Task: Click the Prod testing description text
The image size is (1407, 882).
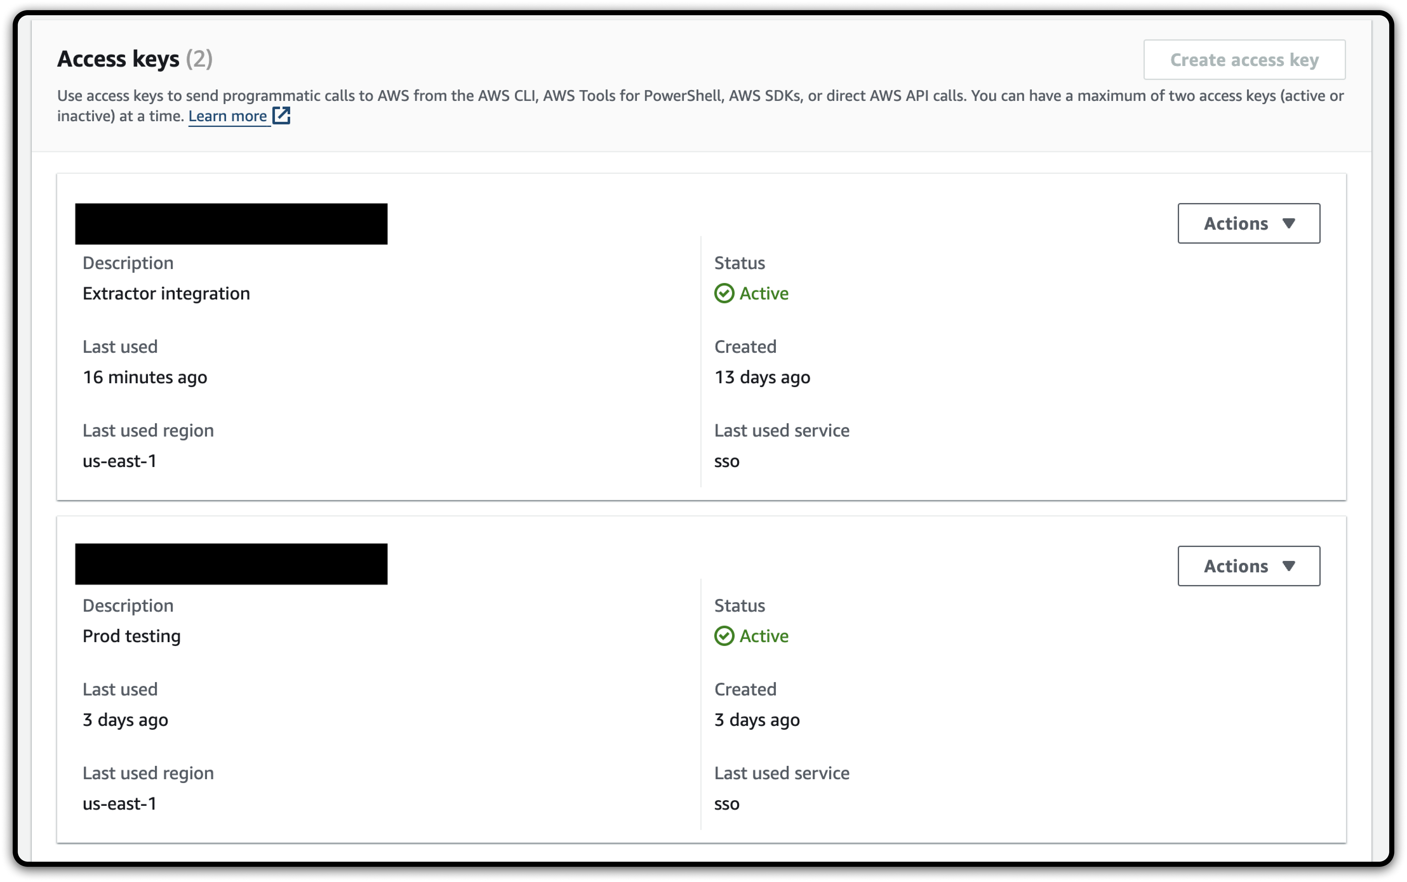Action: click(x=131, y=636)
